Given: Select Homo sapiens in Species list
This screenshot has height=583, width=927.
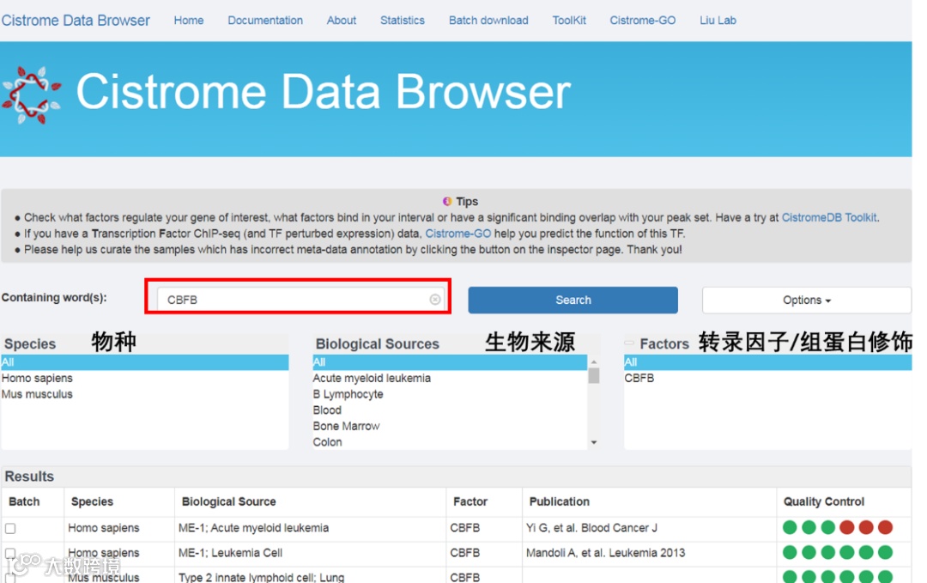Looking at the screenshot, I should (145, 378).
